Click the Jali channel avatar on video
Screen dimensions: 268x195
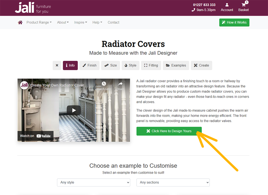pyautogui.click(x=24, y=85)
